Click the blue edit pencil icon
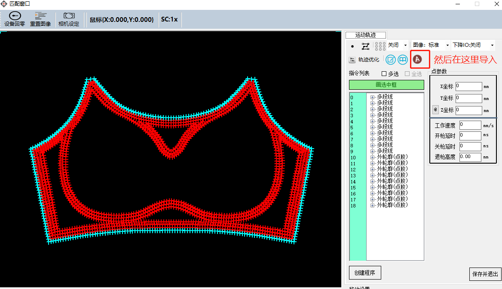 point(390,60)
